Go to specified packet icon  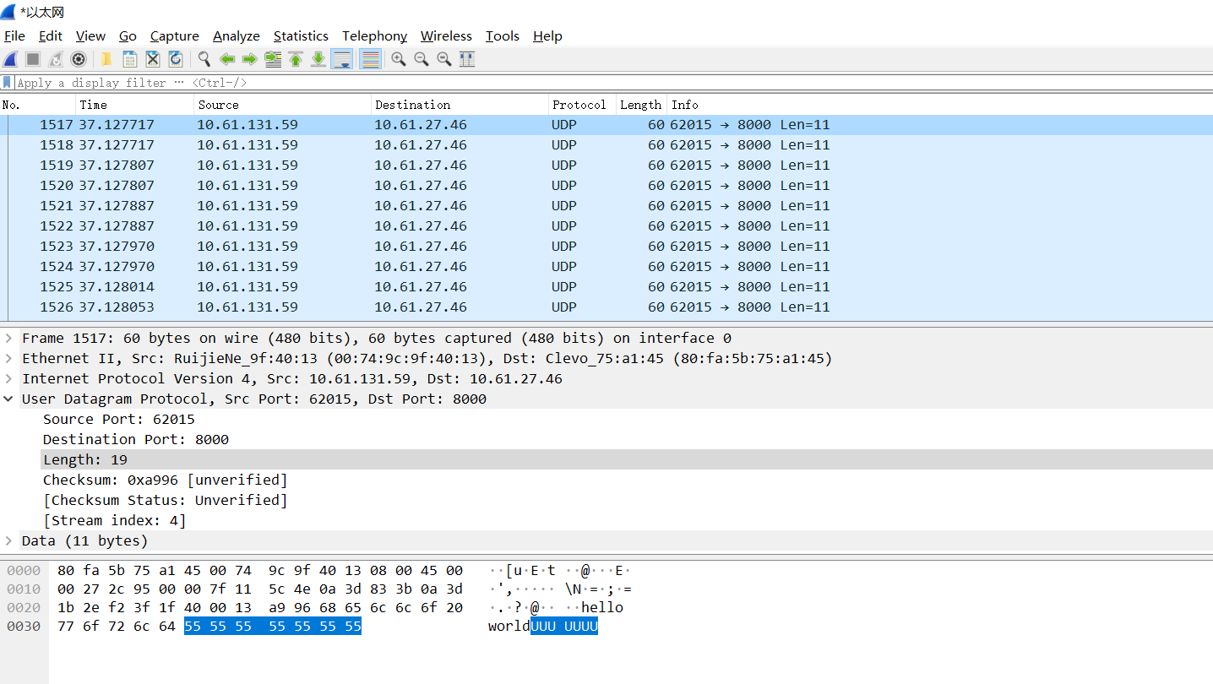[273, 59]
